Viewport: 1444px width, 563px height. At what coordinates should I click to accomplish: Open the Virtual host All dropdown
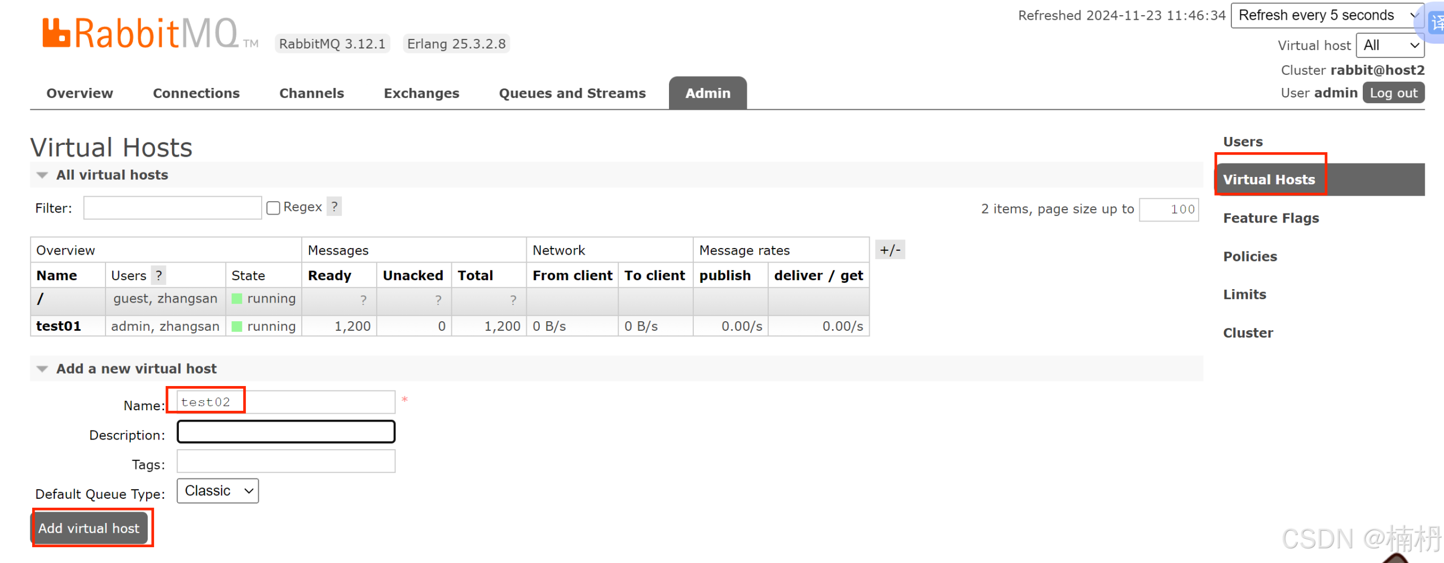point(1390,45)
